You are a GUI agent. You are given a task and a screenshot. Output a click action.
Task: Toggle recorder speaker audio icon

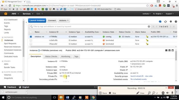pos(168,93)
